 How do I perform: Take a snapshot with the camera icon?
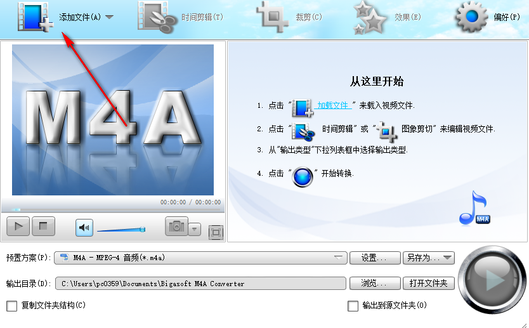pyautogui.click(x=176, y=226)
